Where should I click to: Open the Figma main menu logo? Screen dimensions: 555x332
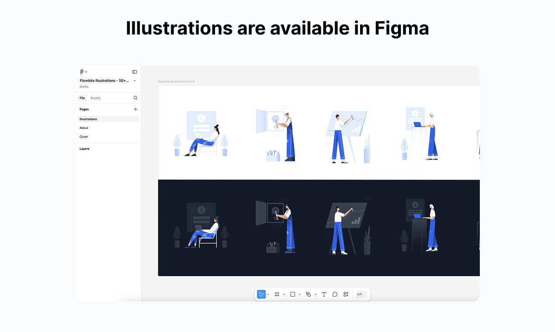pos(82,72)
